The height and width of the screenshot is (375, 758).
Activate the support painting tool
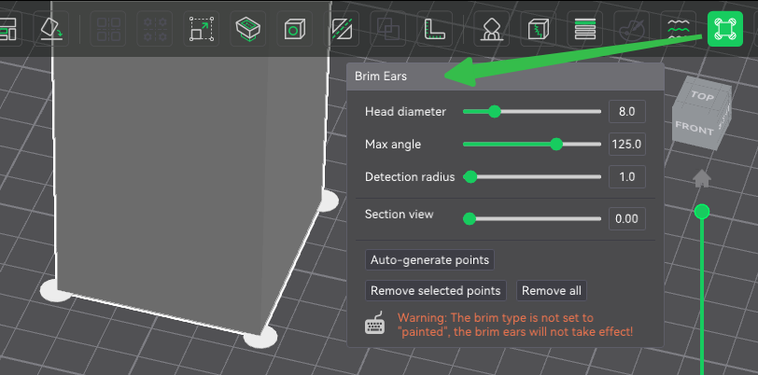(489, 29)
